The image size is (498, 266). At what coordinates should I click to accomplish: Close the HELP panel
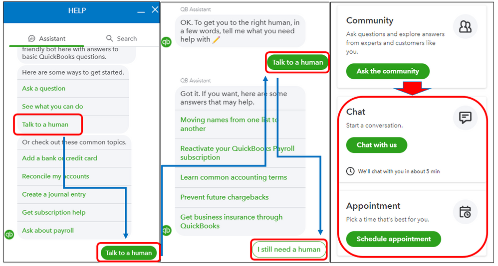click(155, 10)
